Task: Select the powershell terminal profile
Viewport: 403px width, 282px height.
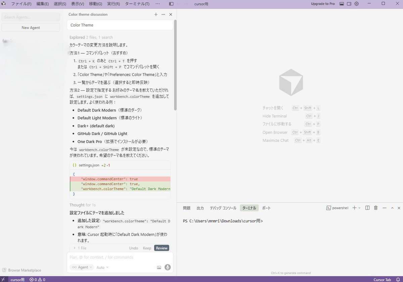Action: (x=338, y=208)
